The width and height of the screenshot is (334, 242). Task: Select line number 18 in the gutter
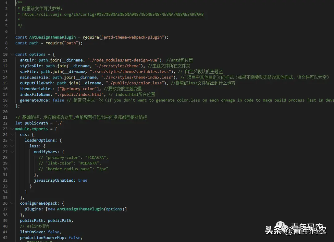[5, 100]
